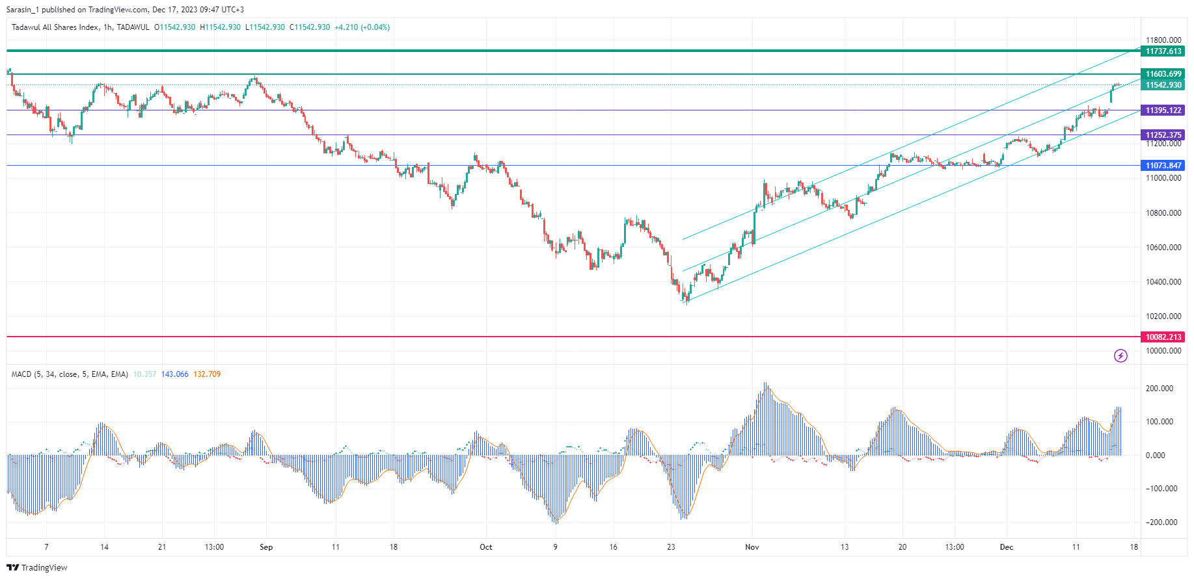This screenshot has height=579, width=1194.
Task: Click the 11800.000 price axis tick
Action: click(1163, 40)
